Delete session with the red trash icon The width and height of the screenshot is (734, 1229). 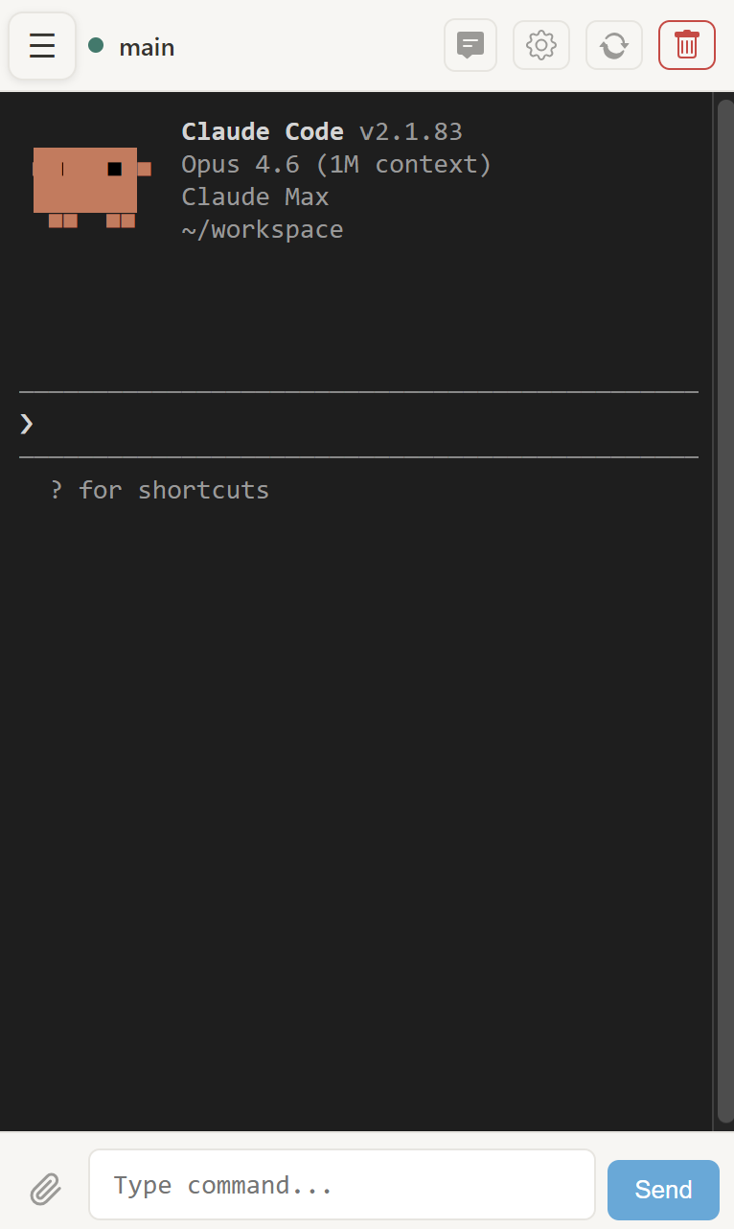(x=687, y=45)
